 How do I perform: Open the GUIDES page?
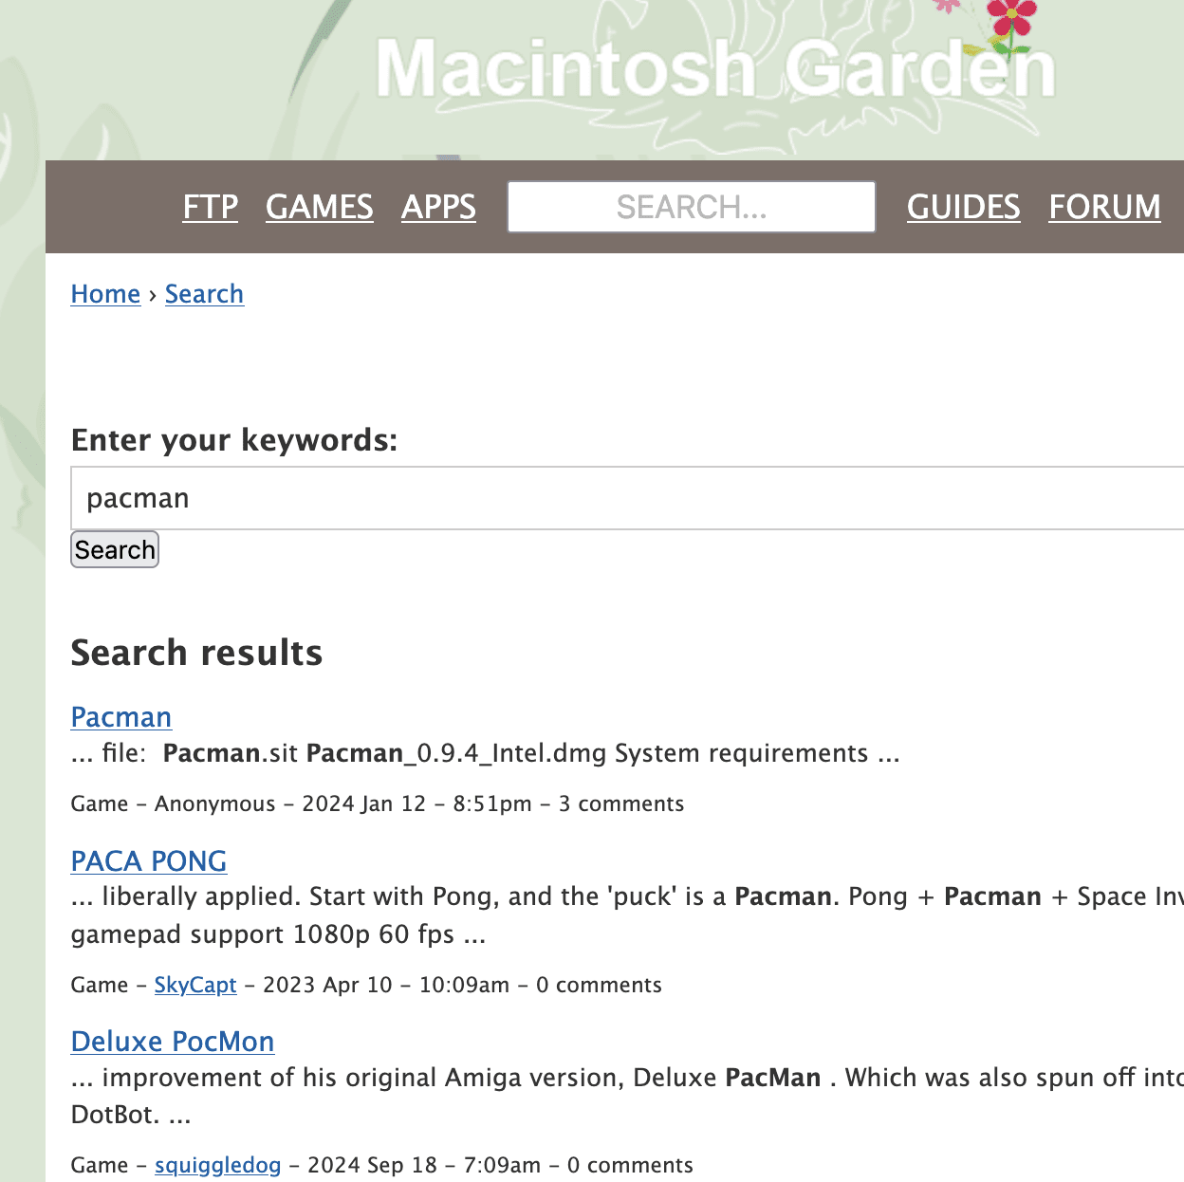coord(963,207)
